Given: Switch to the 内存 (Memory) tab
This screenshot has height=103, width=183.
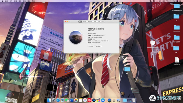Looking at the screenshot, I should coord(95,22).
